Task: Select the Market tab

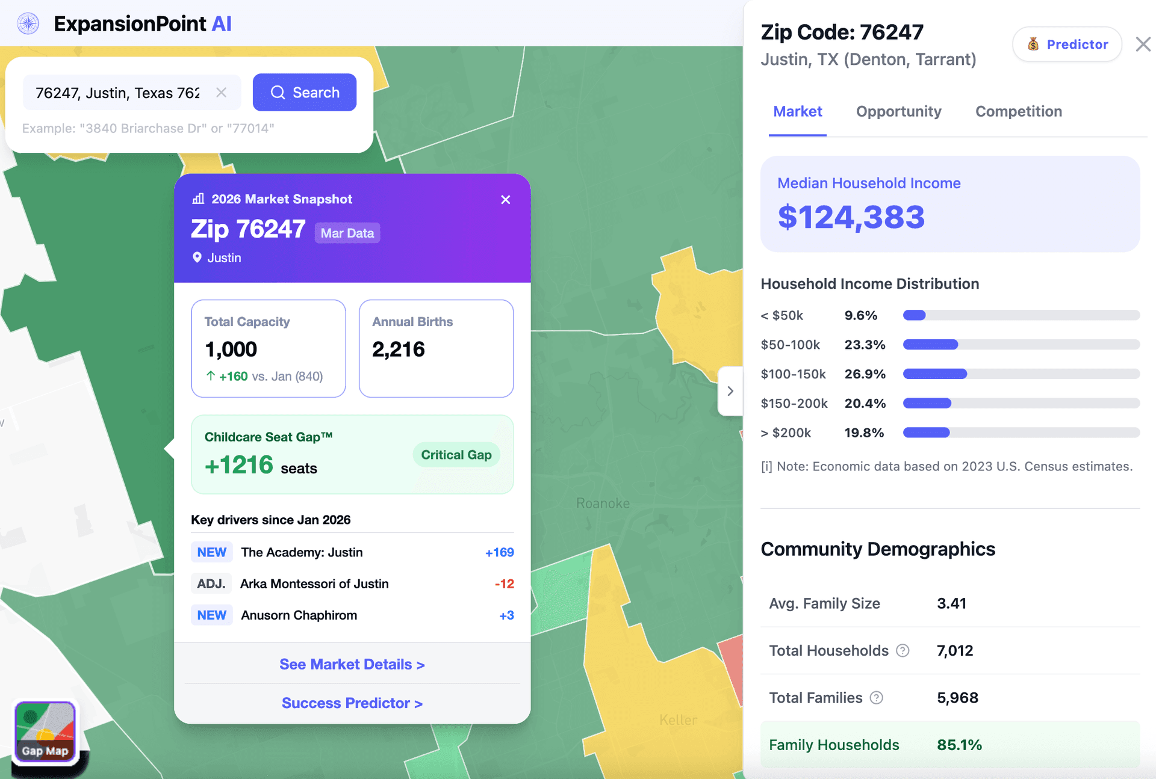Action: tap(797, 111)
